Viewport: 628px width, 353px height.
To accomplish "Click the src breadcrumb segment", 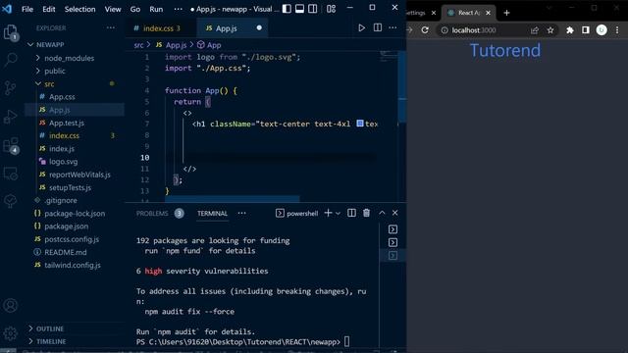I will [x=138, y=45].
